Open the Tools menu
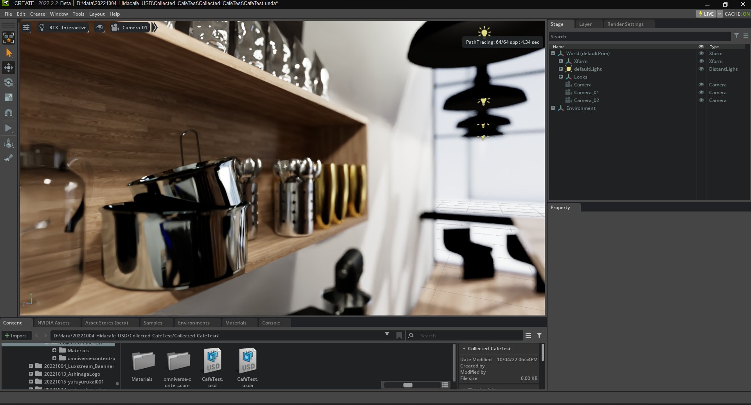 78,14
